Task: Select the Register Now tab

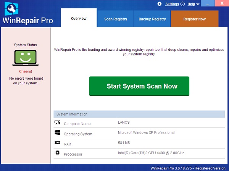Action: click(x=194, y=19)
